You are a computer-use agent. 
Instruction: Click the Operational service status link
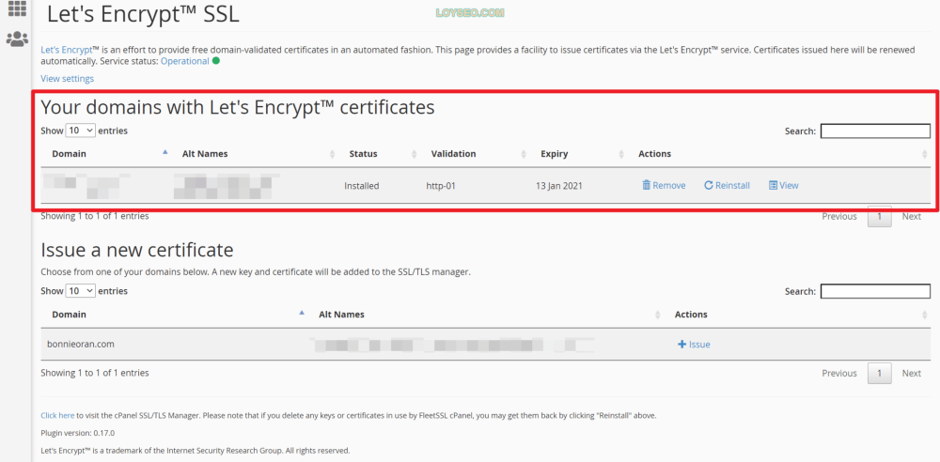[184, 61]
